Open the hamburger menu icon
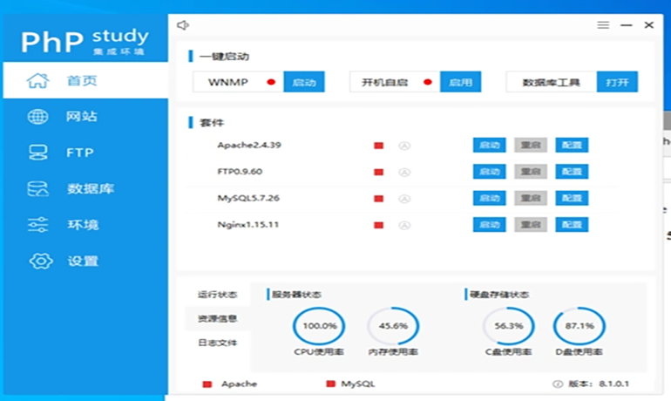Screen dimensions: 671x401 [603, 25]
